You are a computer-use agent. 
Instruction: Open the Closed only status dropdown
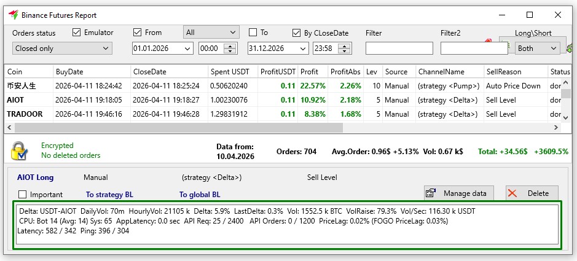point(61,48)
